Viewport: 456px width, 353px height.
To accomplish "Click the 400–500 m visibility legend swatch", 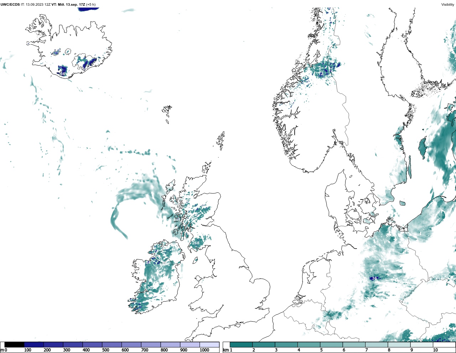I will (92, 344).
